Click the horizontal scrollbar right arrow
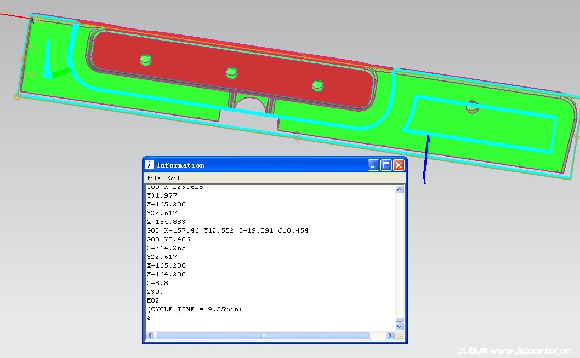Image resolution: width=580 pixels, height=358 pixels. [390, 336]
